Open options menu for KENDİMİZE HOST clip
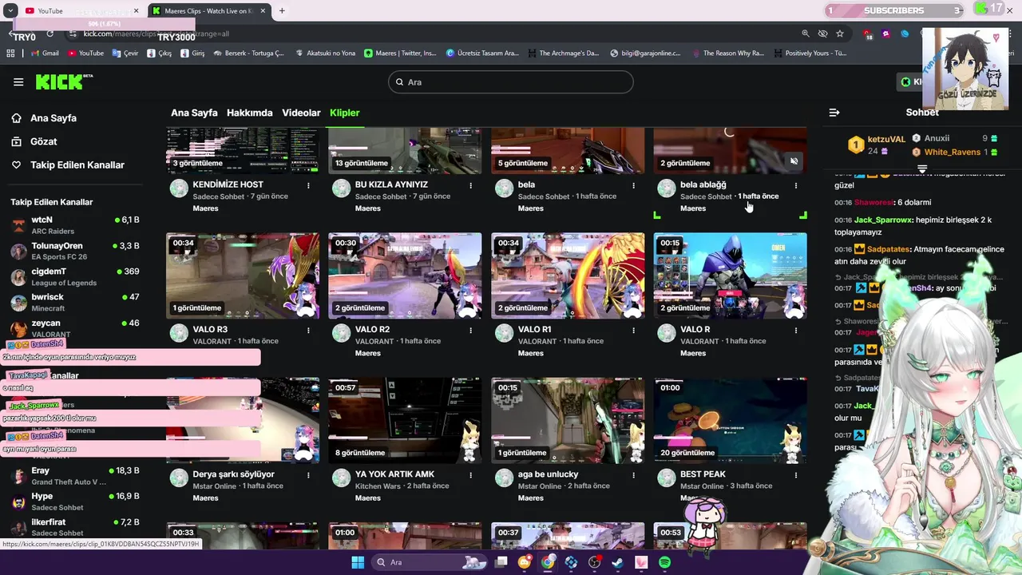The height and width of the screenshot is (575, 1022). (x=308, y=185)
